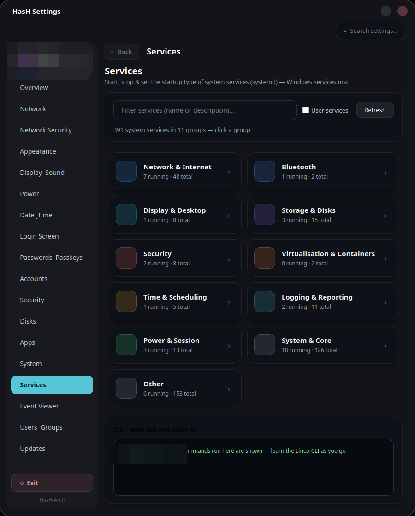Click the "0 running · 2 total" text
This screenshot has height=516, width=415.
point(305,263)
